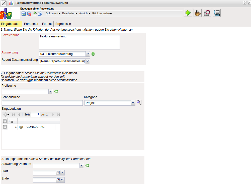
Task: Open the Bearbeiten menu
Action: point(69,14)
